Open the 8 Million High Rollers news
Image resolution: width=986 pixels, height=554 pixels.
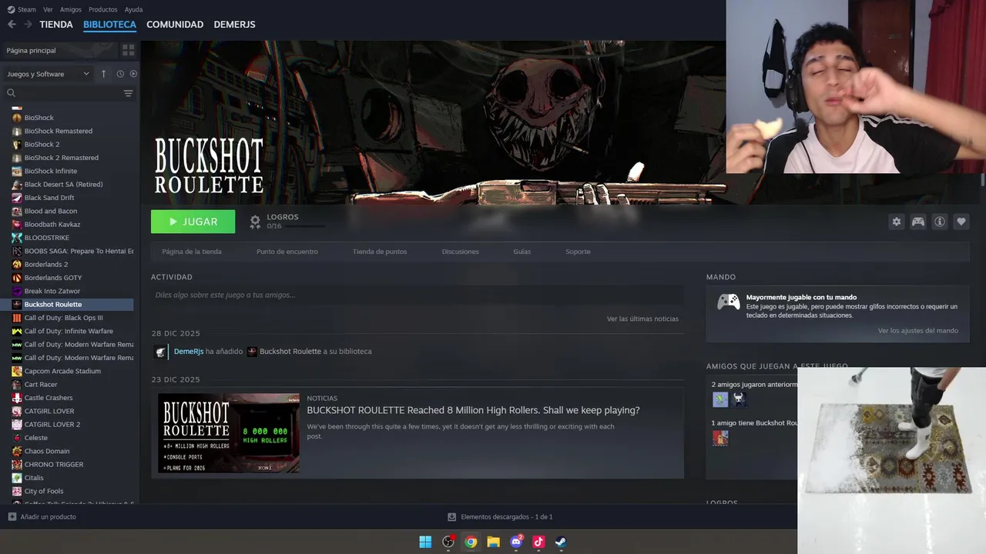[x=473, y=410]
